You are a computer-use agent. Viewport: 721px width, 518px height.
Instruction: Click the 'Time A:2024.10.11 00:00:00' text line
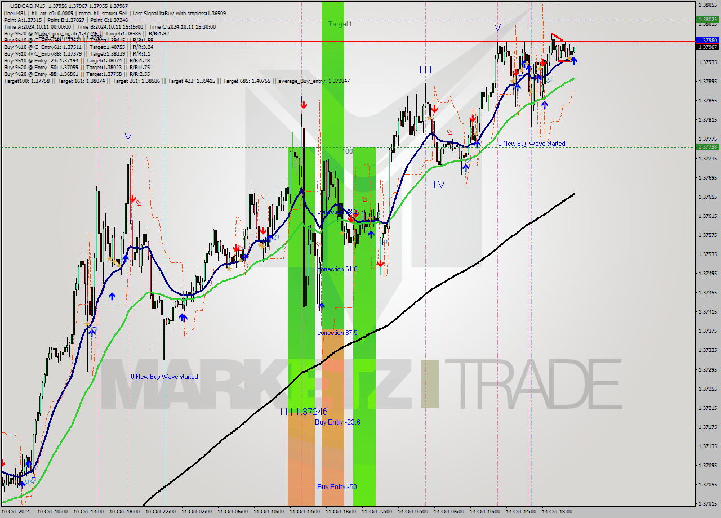click(x=38, y=26)
